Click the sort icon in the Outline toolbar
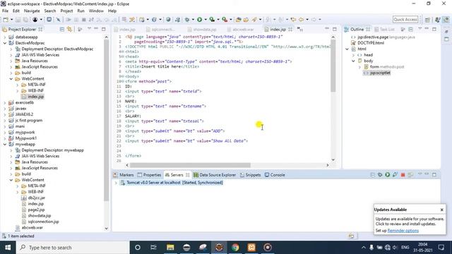This screenshot has width=452, height=254. [x=403, y=30]
